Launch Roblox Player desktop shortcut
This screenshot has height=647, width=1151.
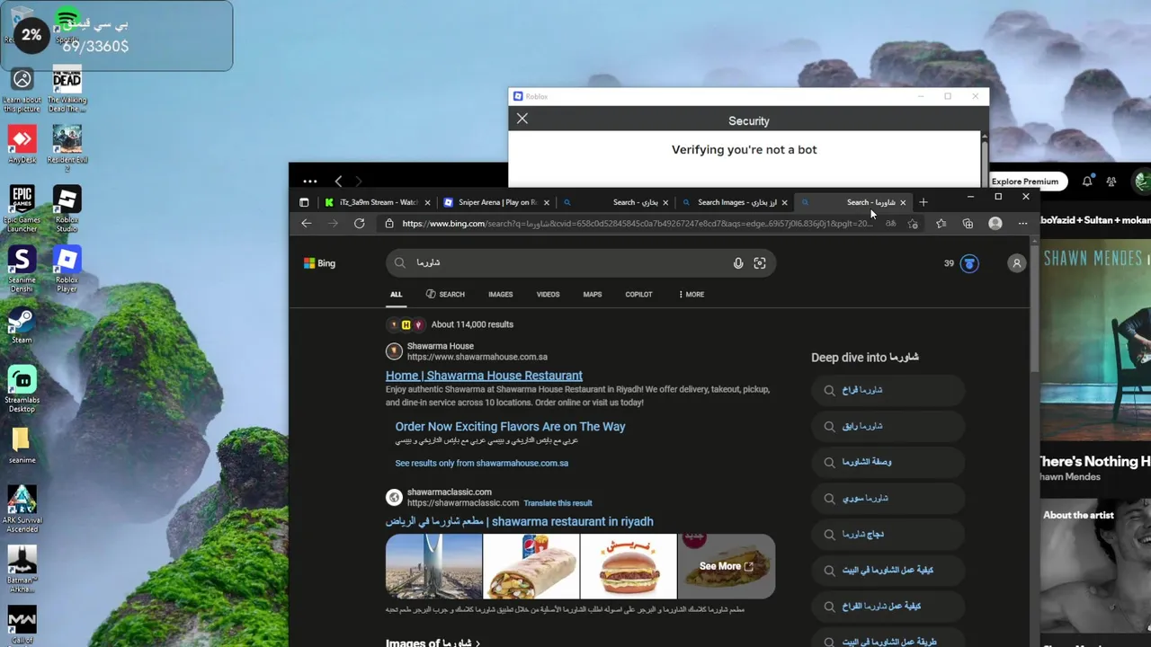(x=67, y=269)
